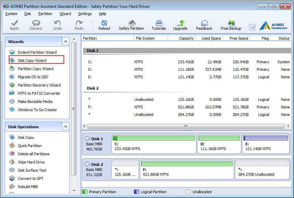The height and width of the screenshot is (198, 294).
Task: Click the Quick Partition lightning icon
Action: click(12, 146)
